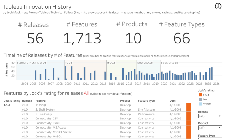Select the Water rating legend swatch
This screenshot has height=139, width=225.
(x=200, y=104)
